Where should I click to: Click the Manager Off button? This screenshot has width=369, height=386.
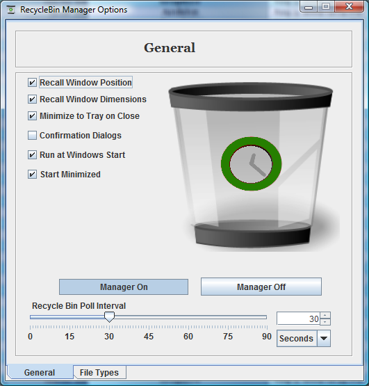click(x=261, y=287)
